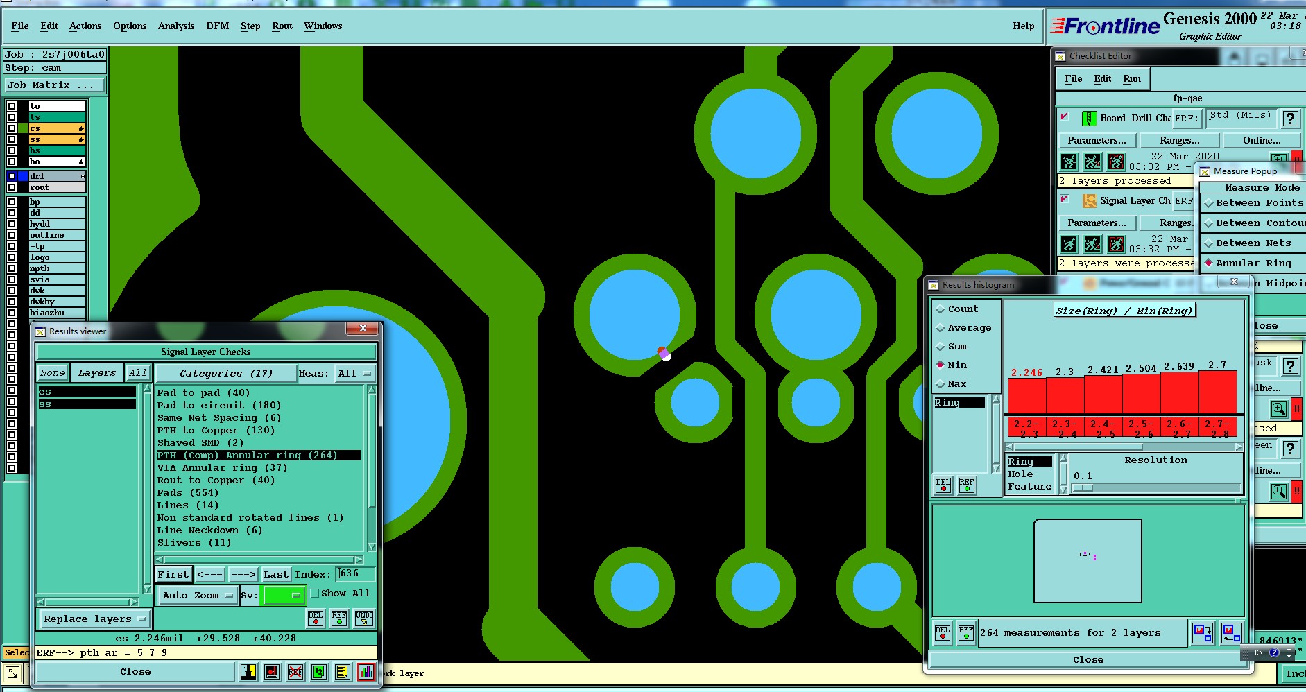Close the Results histogram window via Close button
The height and width of the screenshot is (692, 1306).
pos(1088,660)
